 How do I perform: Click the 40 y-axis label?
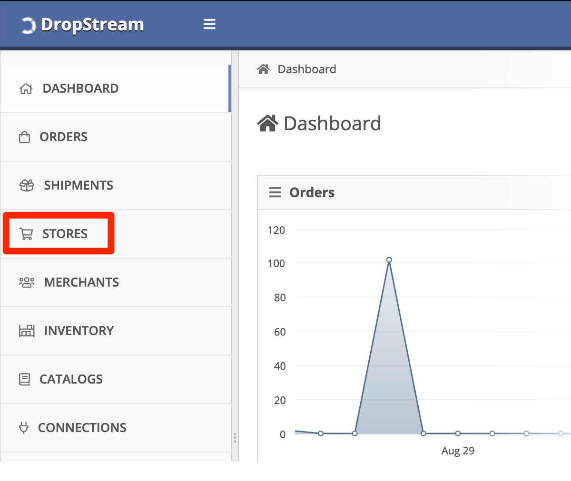[280, 366]
